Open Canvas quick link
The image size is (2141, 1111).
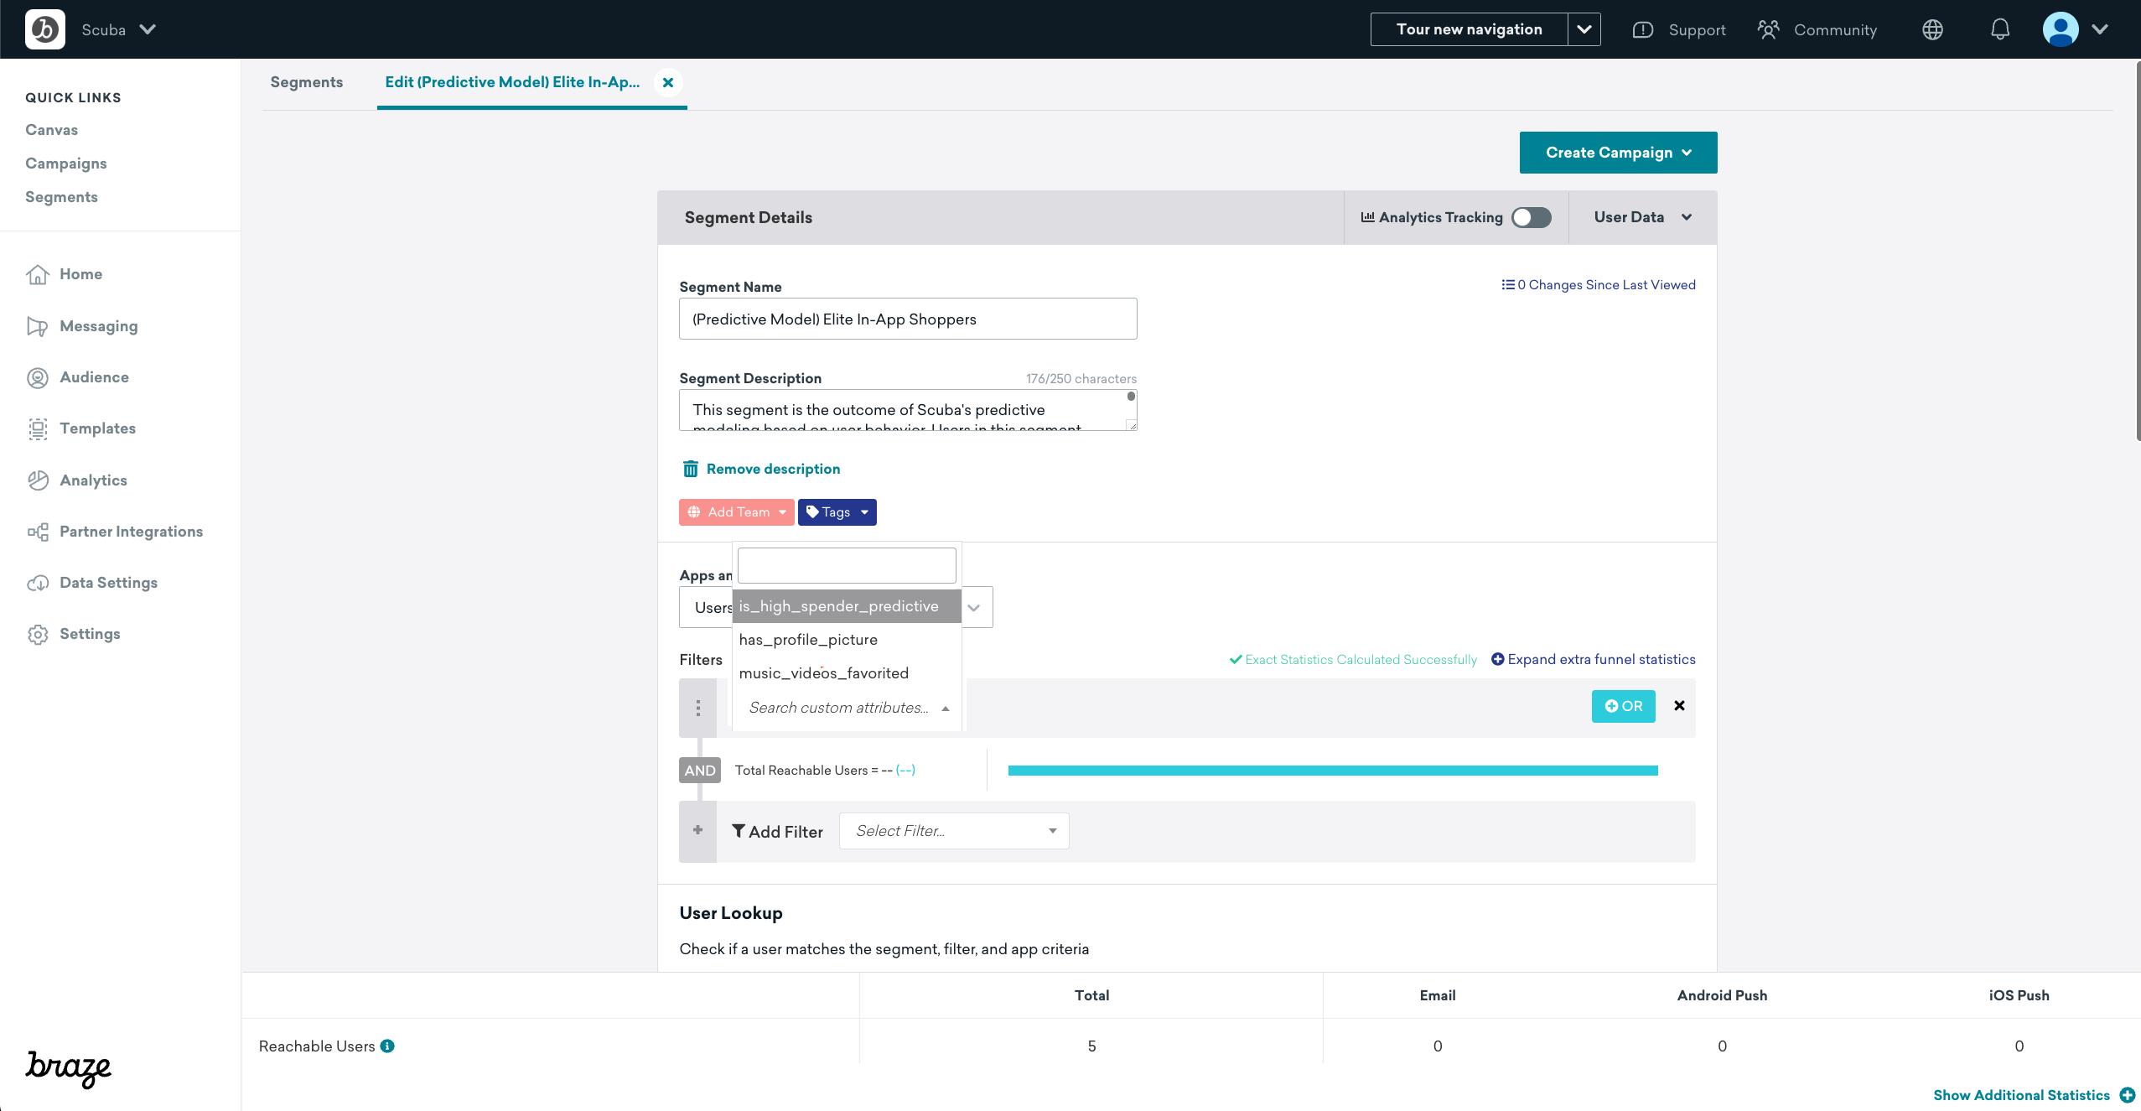(51, 130)
